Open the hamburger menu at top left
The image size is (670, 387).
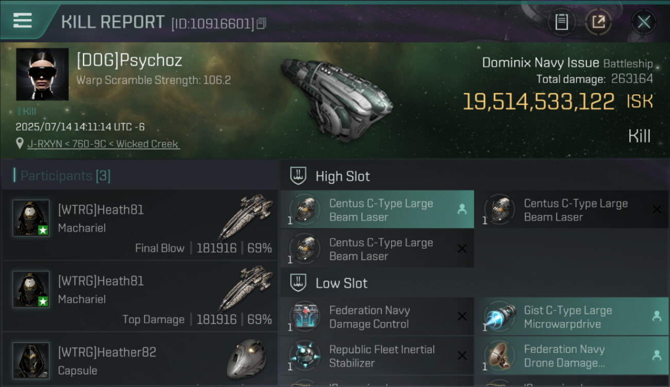(x=23, y=21)
